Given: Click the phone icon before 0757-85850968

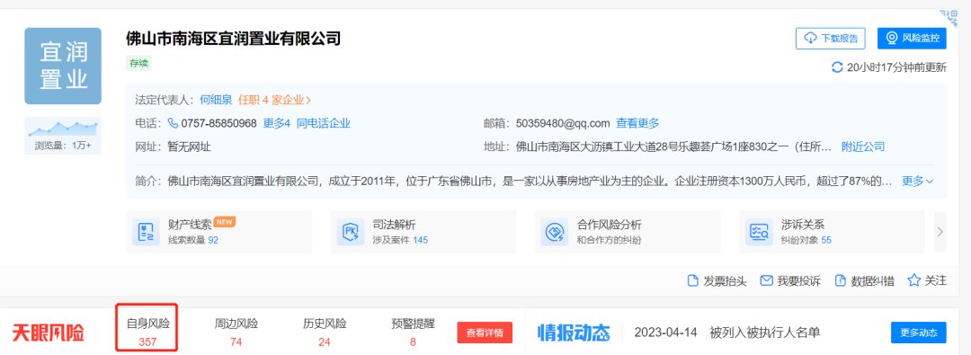Looking at the screenshot, I should (x=173, y=123).
